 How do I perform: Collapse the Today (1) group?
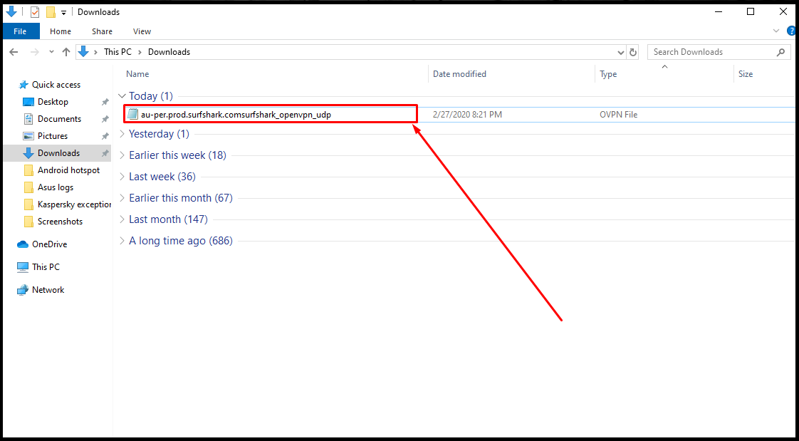pos(122,96)
